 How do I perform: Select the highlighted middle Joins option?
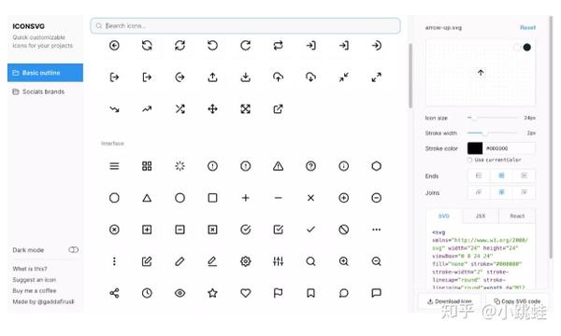(501, 192)
